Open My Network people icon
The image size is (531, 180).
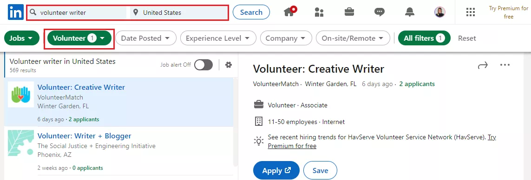319,12
